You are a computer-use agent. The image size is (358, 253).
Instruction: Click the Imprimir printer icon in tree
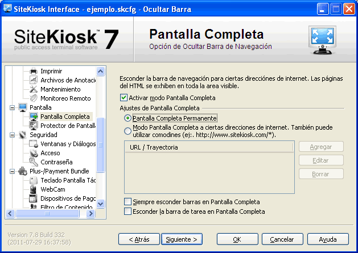(x=34, y=71)
